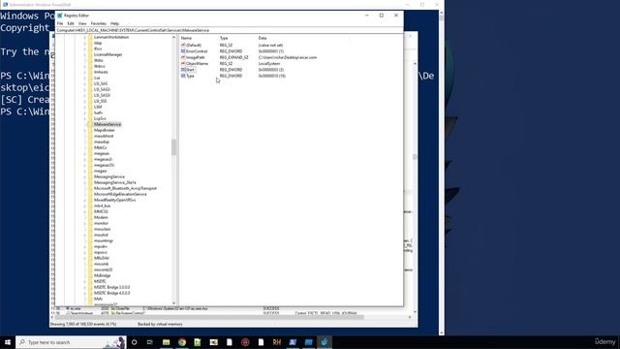
Task: Expand the LicenseManager key
Action: point(85,54)
